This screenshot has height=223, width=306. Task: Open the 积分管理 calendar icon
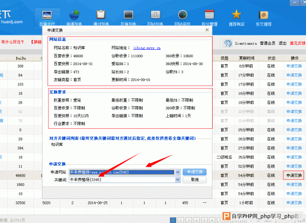(209, 14)
